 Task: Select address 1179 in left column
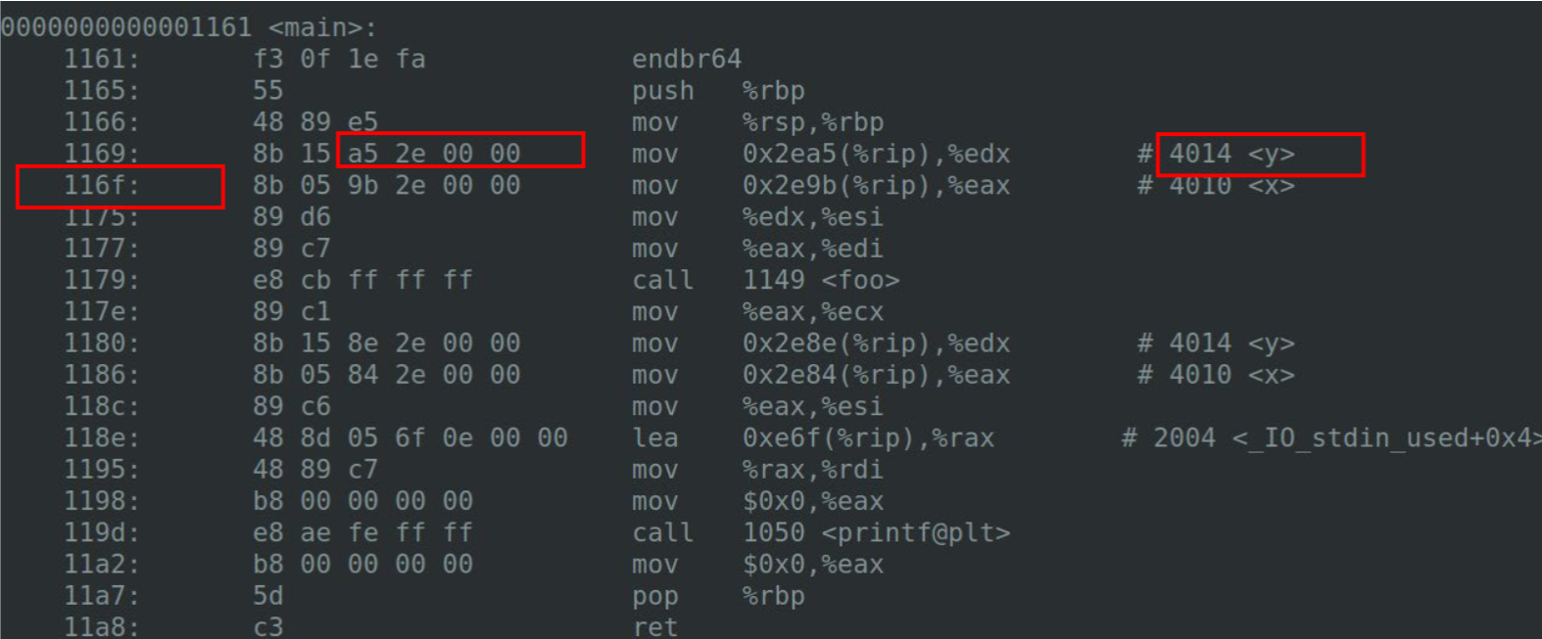pos(102,280)
